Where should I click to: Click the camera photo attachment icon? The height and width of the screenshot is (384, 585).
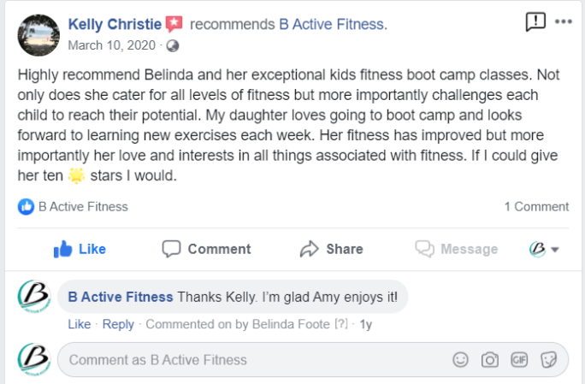tap(489, 360)
